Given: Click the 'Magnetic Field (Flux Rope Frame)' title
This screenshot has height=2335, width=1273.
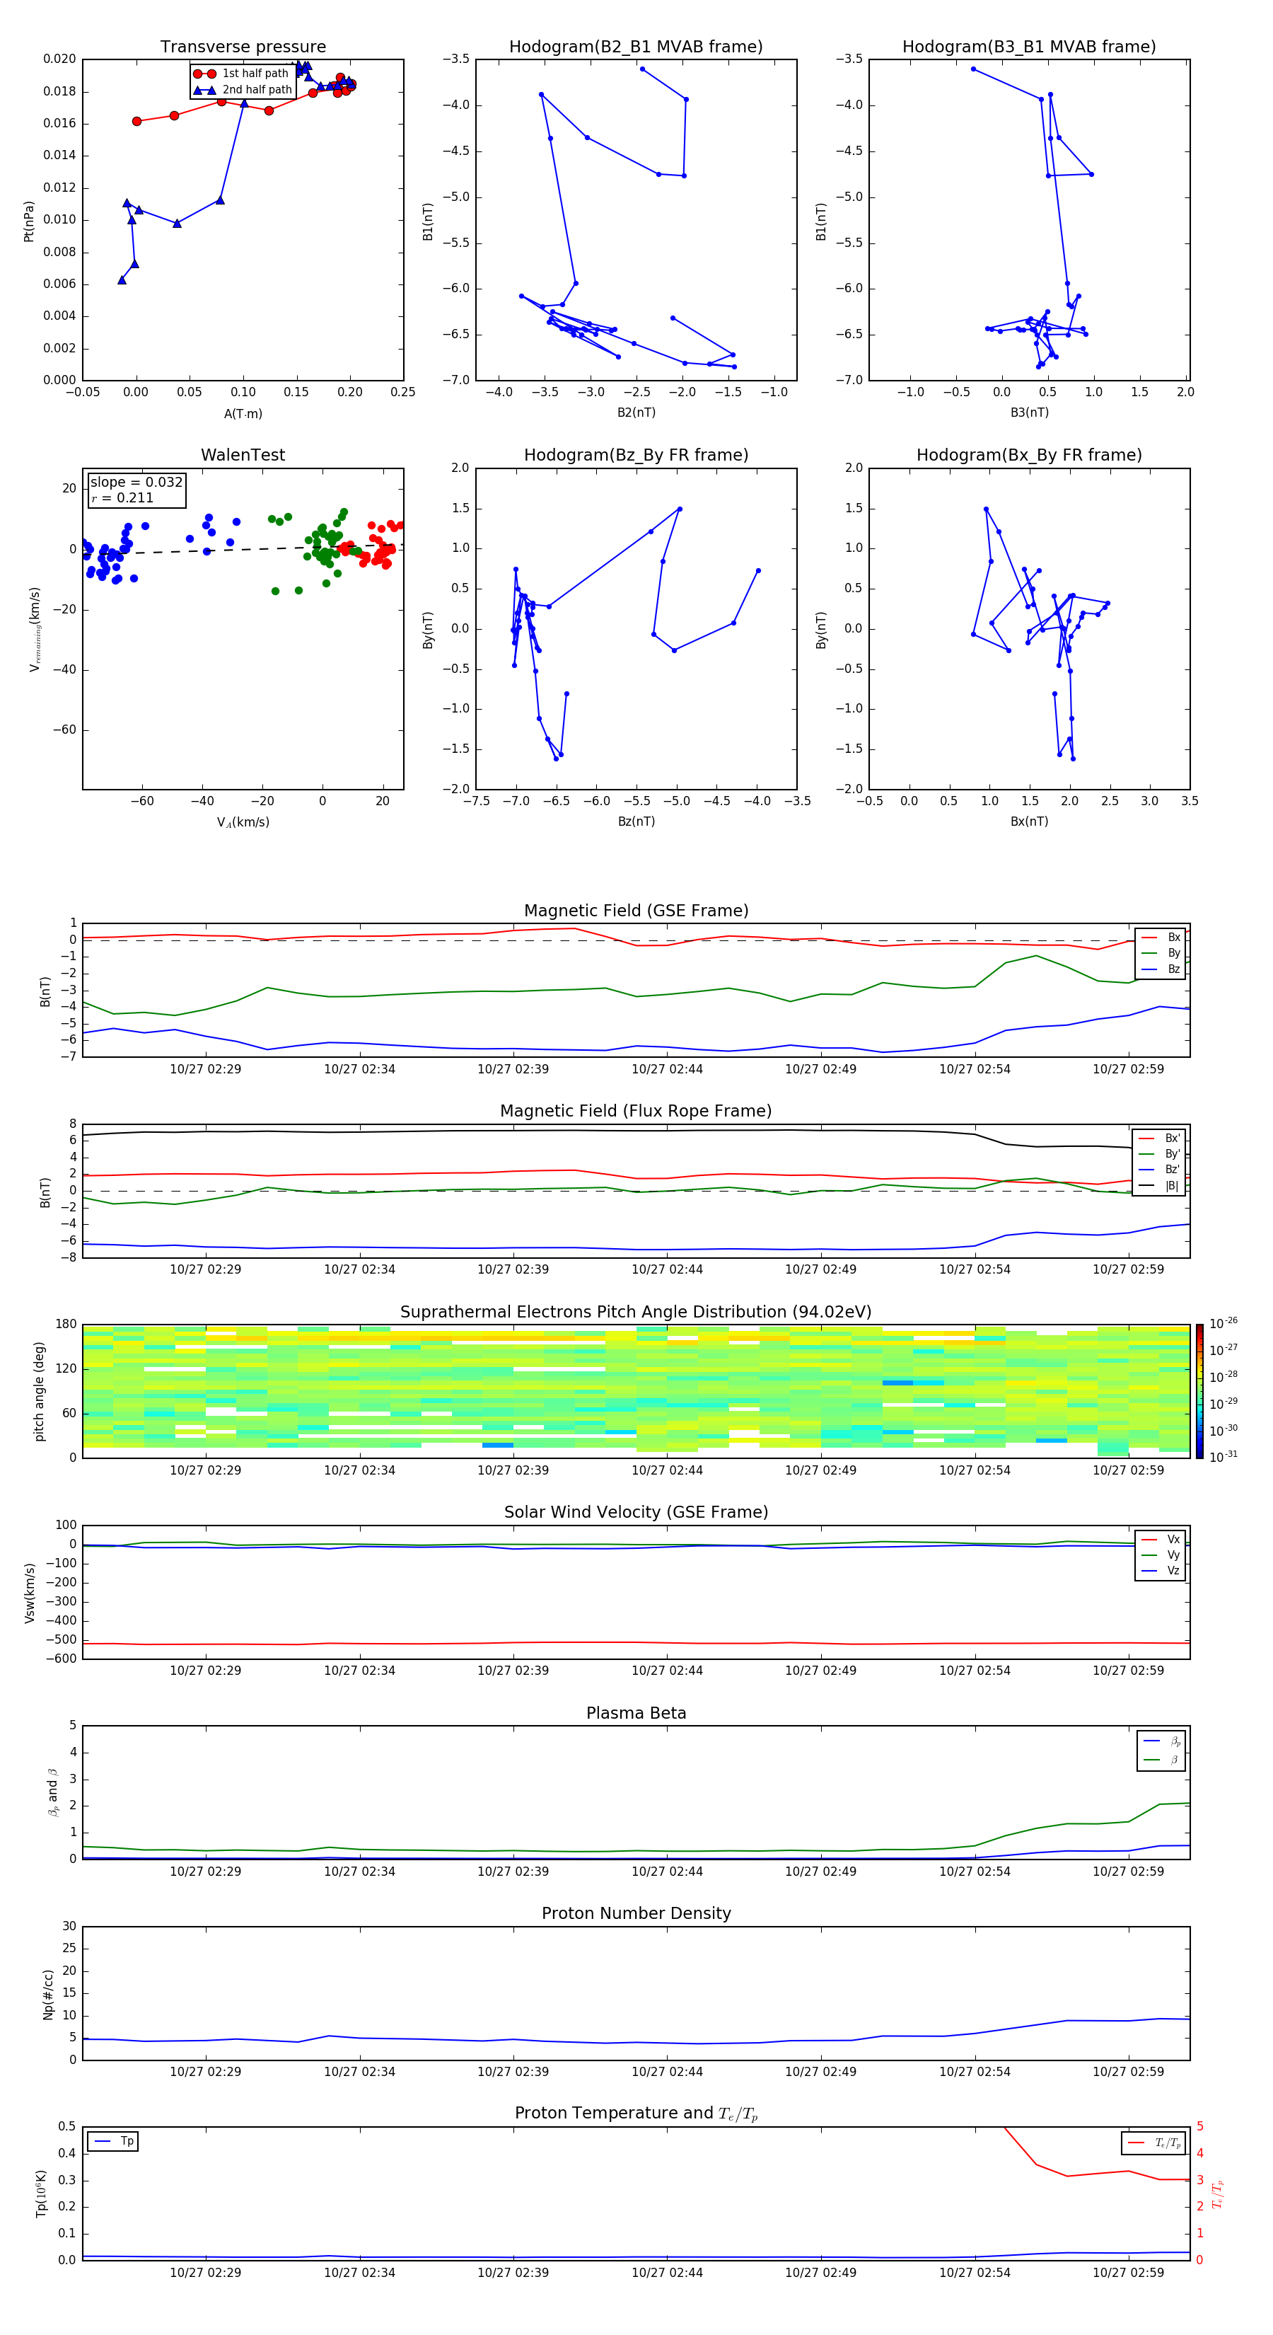Looking at the screenshot, I should (636, 1112).
